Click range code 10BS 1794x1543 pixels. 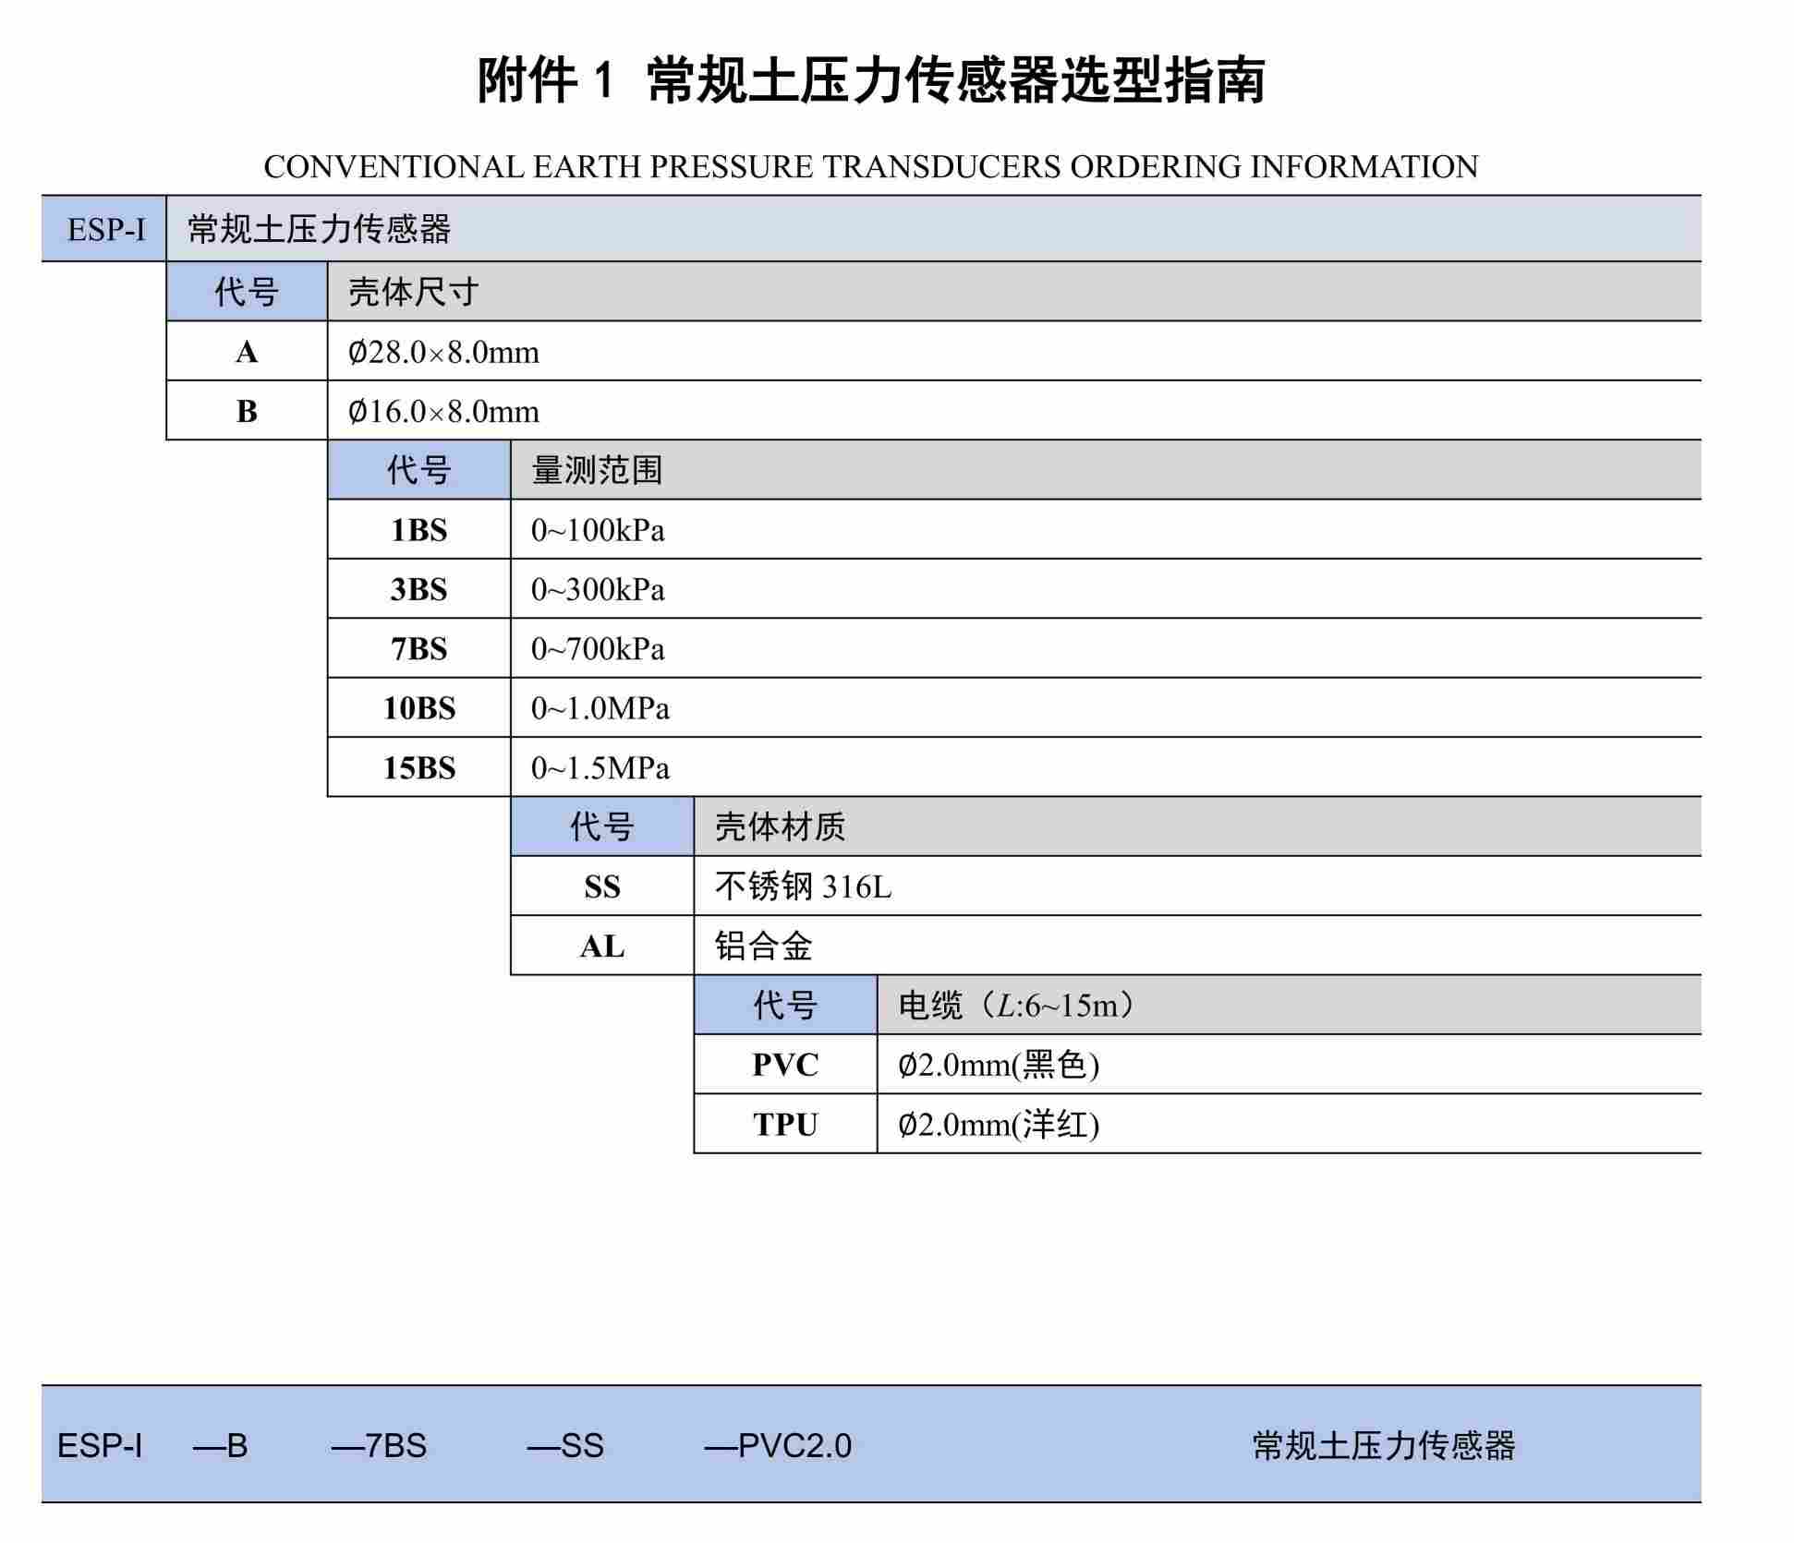click(418, 708)
